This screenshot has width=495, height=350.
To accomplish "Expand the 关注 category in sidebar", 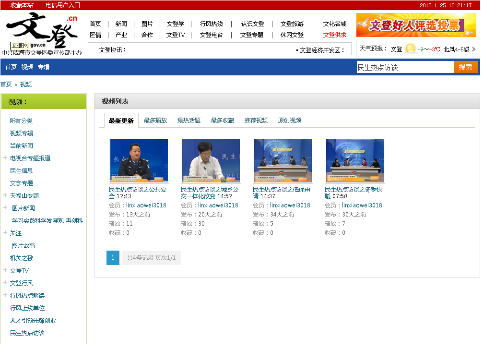I will [5, 233].
